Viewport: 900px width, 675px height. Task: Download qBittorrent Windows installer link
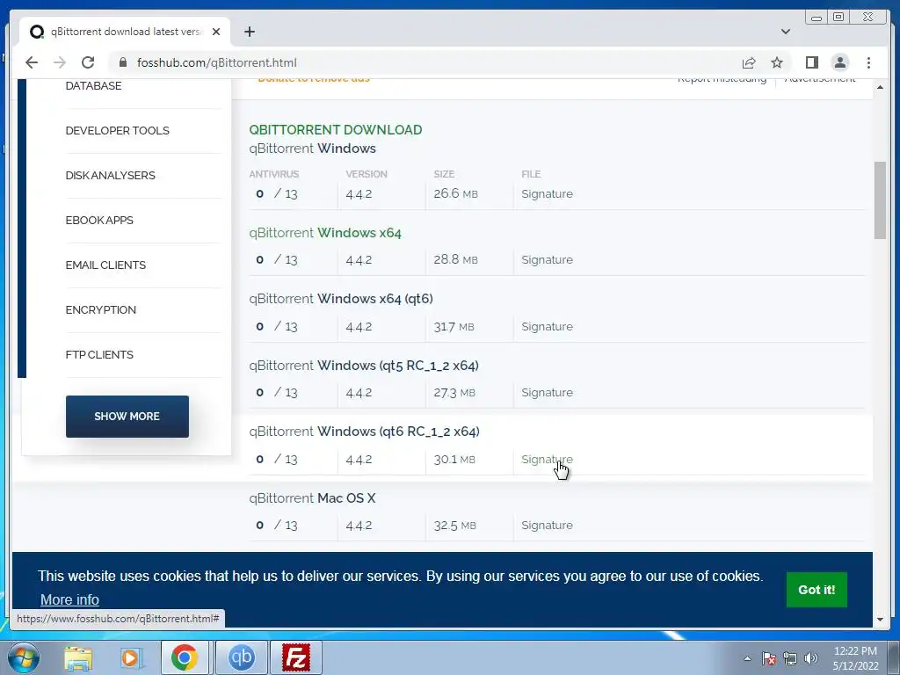tap(312, 148)
